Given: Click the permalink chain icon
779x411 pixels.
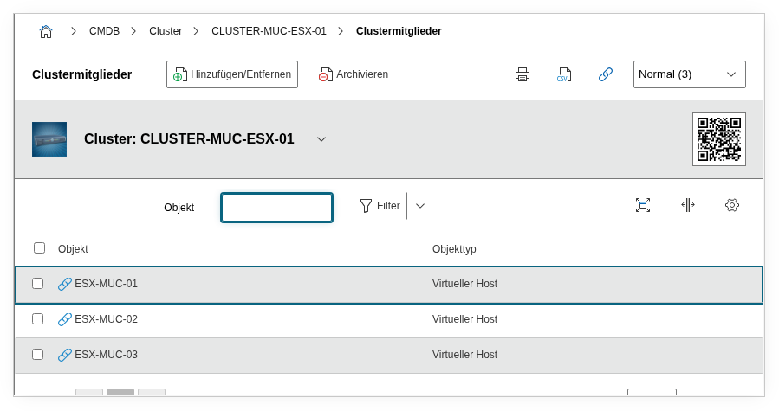Looking at the screenshot, I should (x=606, y=74).
